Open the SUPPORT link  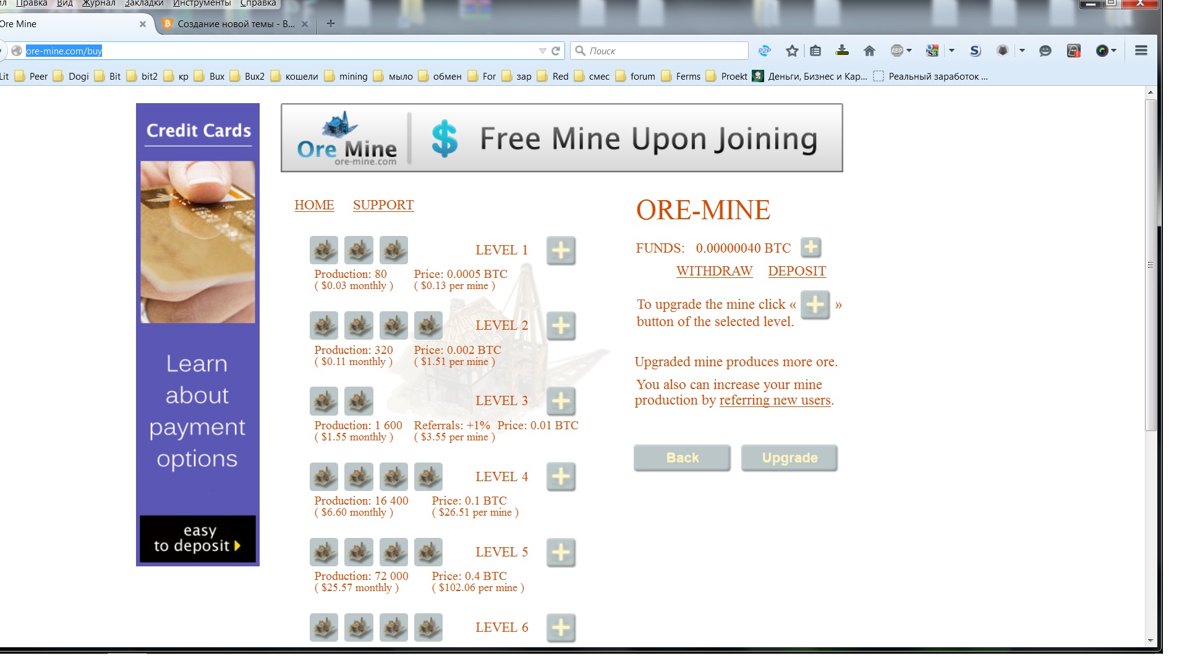pos(383,205)
